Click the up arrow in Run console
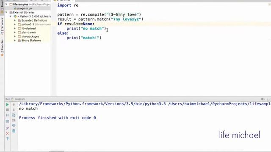Image resolution: width=271 pixels, height=152 pixels. [14, 104]
